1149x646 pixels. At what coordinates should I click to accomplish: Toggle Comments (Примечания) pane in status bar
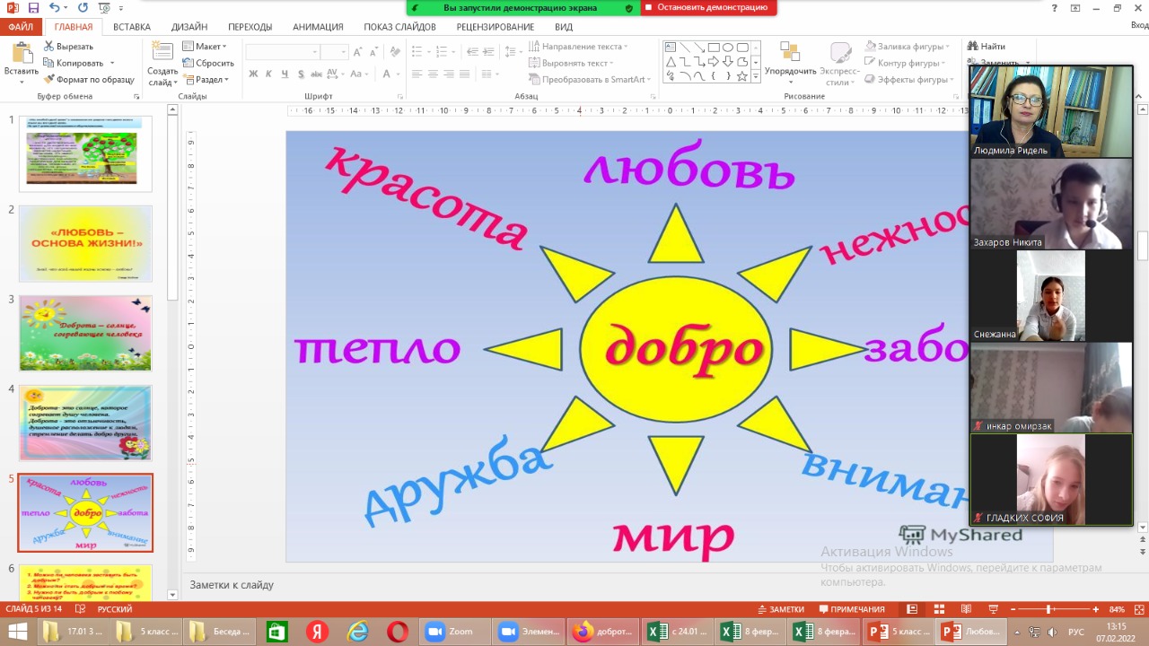pyautogui.click(x=851, y=609)
